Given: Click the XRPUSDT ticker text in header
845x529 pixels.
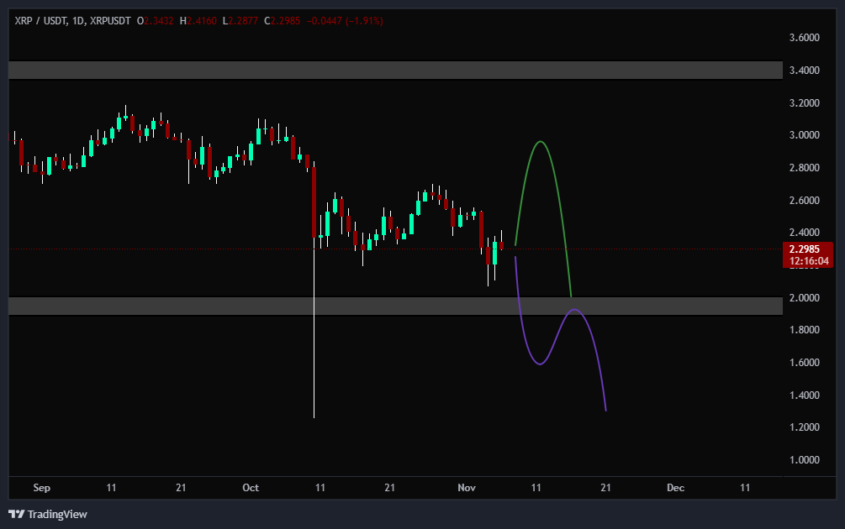Looking at the screenshot, I should tap(111, 20).
